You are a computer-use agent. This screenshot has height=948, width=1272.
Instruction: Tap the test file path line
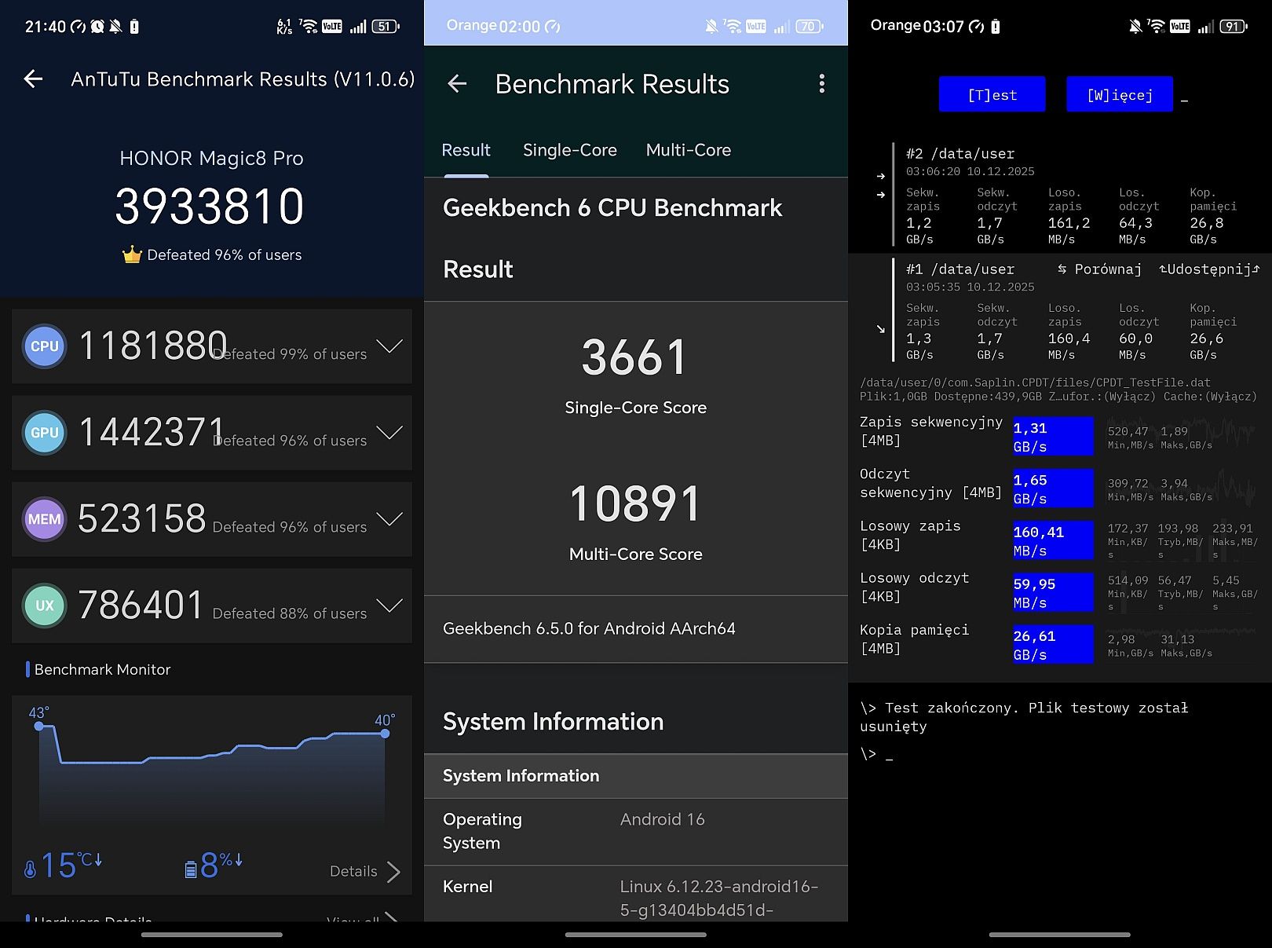pyautogui.click(x=1035, y=382)
